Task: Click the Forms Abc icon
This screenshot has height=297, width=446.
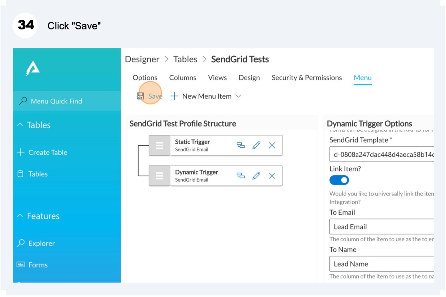Action: pyautogui.click(x=21, y=264)
